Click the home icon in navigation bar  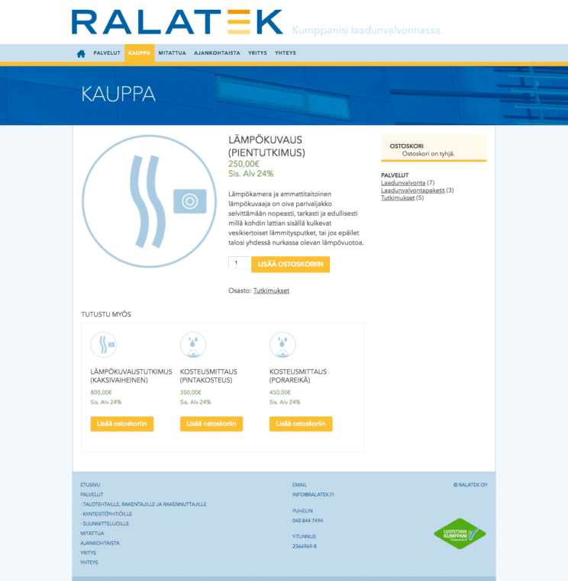(81, 53)
